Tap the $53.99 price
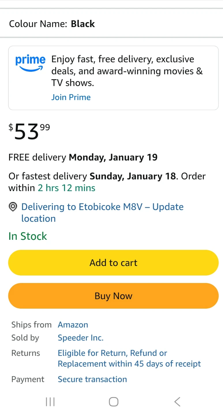 tap(29, 131)
